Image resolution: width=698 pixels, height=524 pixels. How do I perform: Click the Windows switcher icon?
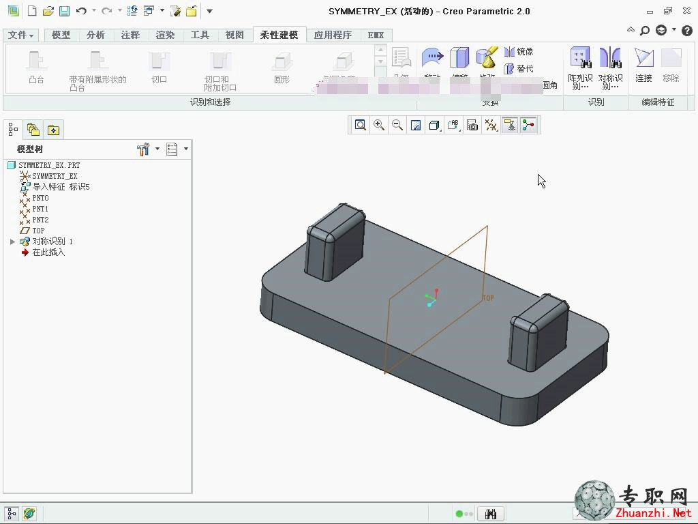point(149,11)
